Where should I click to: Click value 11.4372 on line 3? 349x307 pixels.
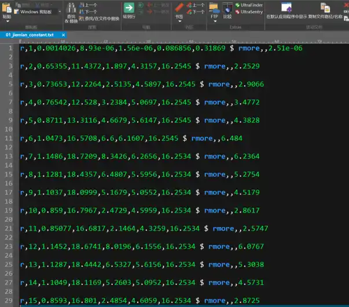(86, 66)
